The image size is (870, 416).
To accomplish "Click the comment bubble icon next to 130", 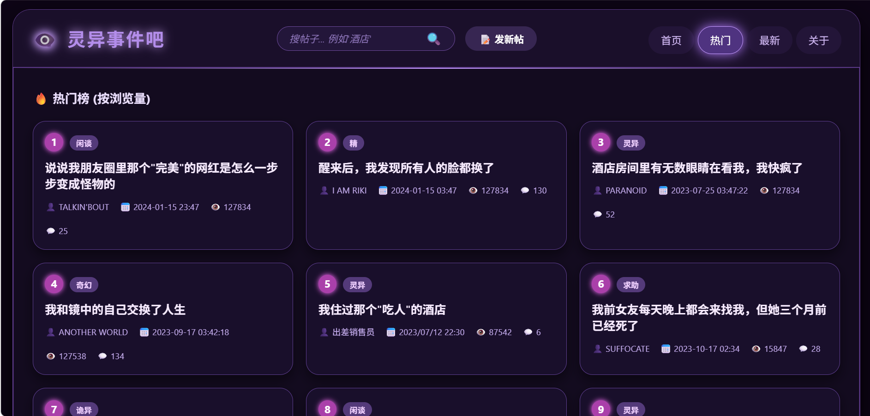I will pos(525,191).
